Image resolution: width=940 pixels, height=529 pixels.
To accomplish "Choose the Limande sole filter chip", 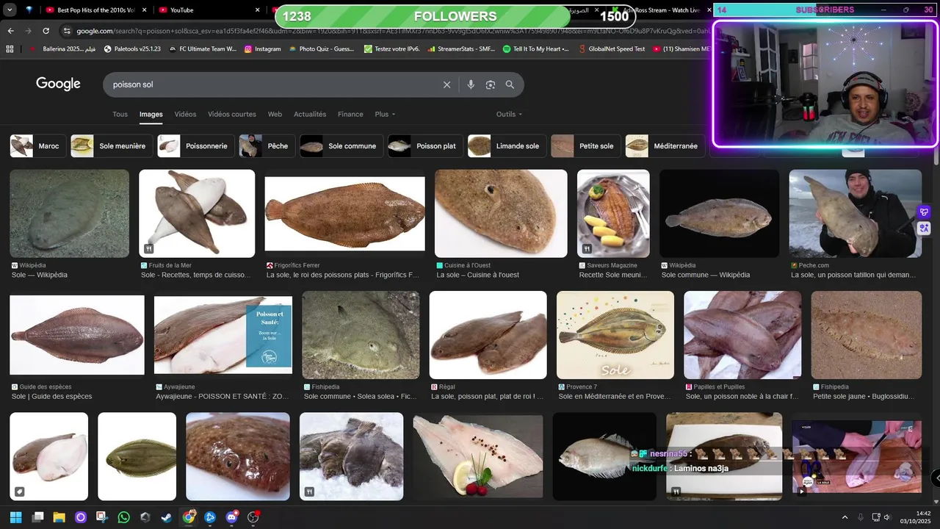I will (507, 145).
